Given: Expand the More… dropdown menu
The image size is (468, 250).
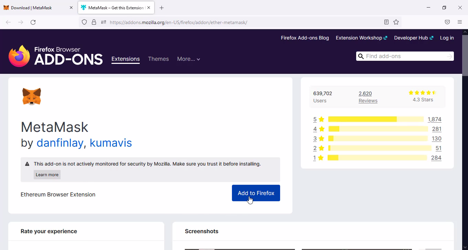Looking at the screenshot, I should 188,59.
